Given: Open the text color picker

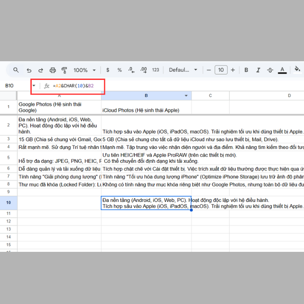Looking at the screenshot, I should click(x=282, y=70).
